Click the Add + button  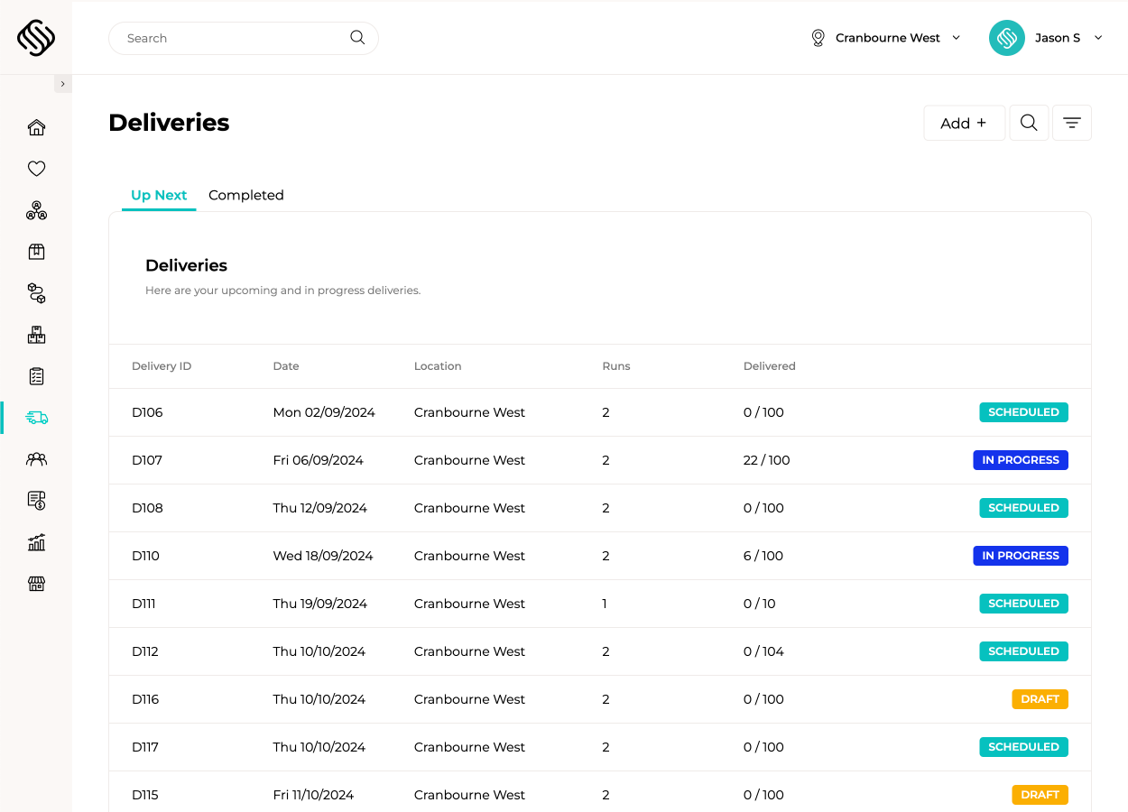pyautogui.click(x=964, y=122)
